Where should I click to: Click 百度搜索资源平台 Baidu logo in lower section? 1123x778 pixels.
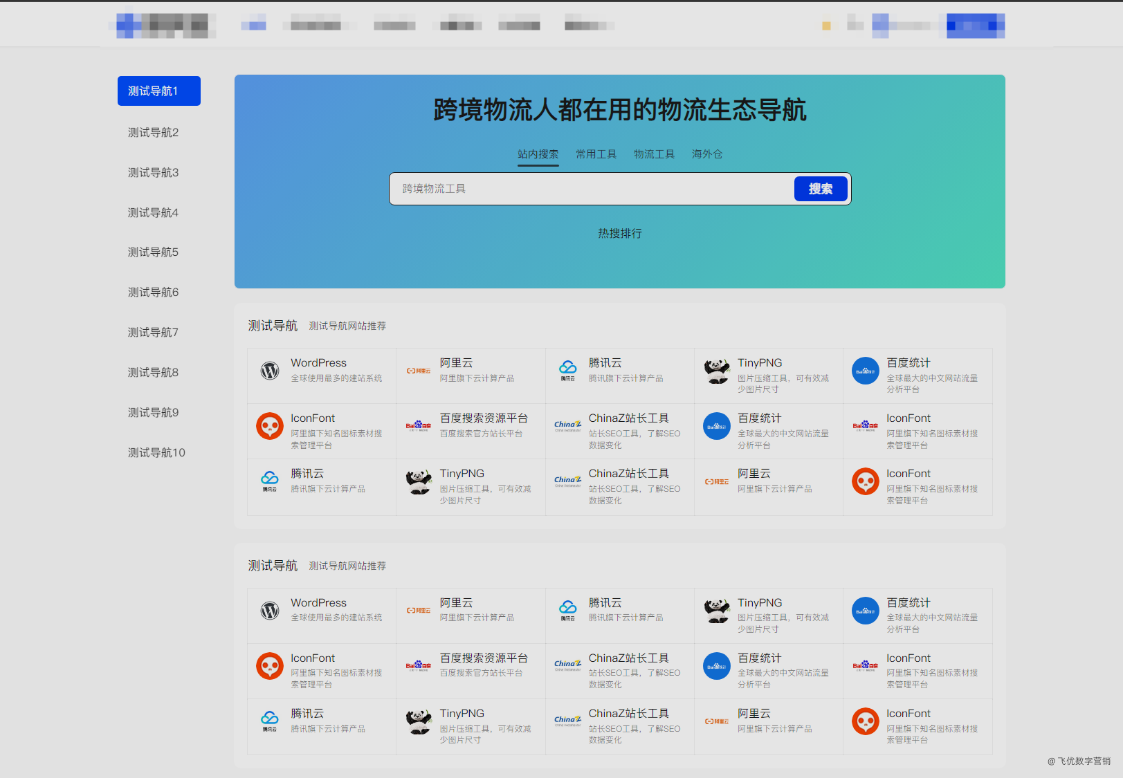[419, 666]
